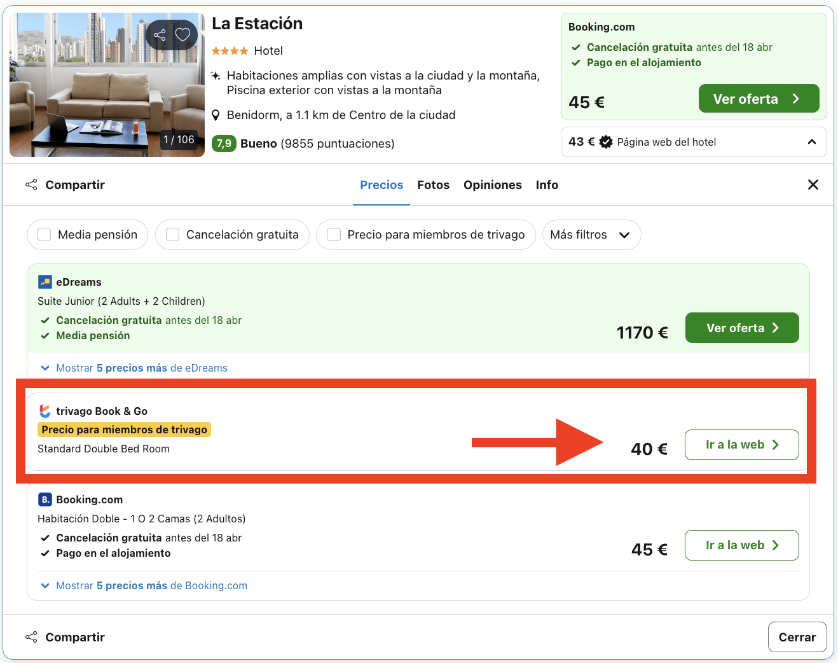Check the Cancelación gratuita filter
This screenshot has height=663, width=838.
click(x=172, y=234)
